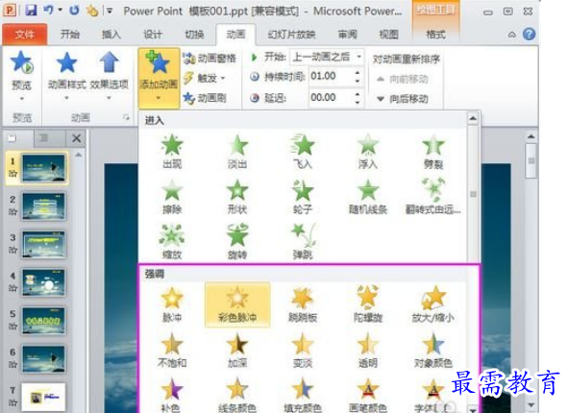This screenshot has width=568, height=413.
Task: Decrease the delay time with down arrow
Action: 358,102
